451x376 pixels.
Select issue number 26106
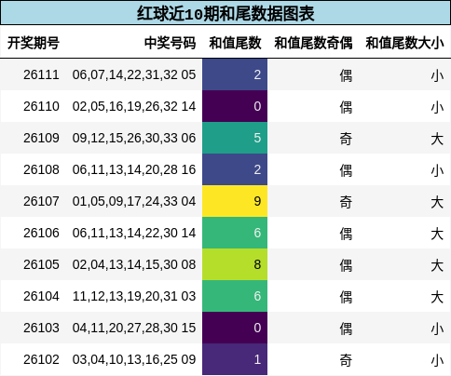click(x=41, y=233)
